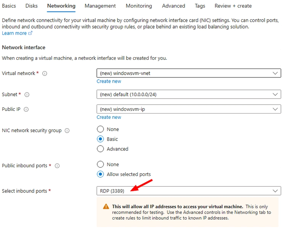
Task: Click the Virtual network info icon
Action: pos(45,74)
